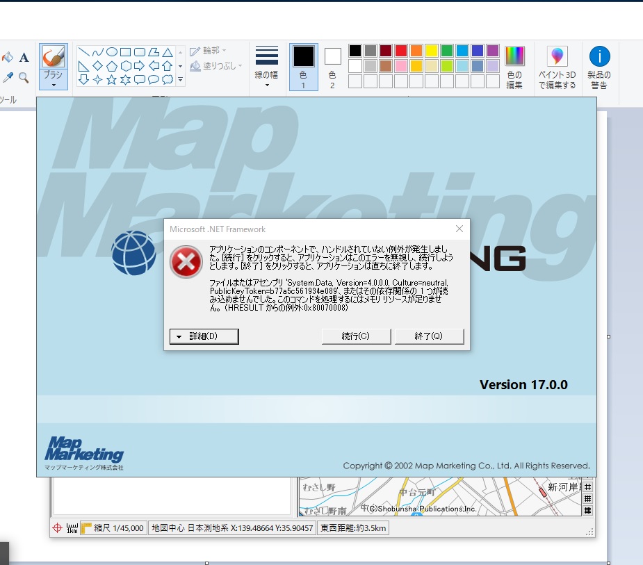Viewport: 643px width, 565px height.
Task: Open the Brush (ブラシ) dropdown arrow
Action: click(x=54, y=85)
